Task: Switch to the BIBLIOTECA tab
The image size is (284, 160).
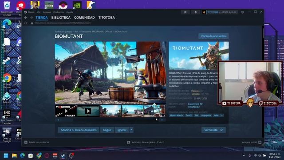Action: coord(61,18)
